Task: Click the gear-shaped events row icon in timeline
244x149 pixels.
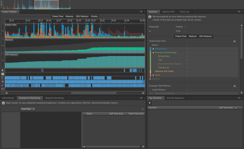Action: pyautogui.click(x=2, y=82)
